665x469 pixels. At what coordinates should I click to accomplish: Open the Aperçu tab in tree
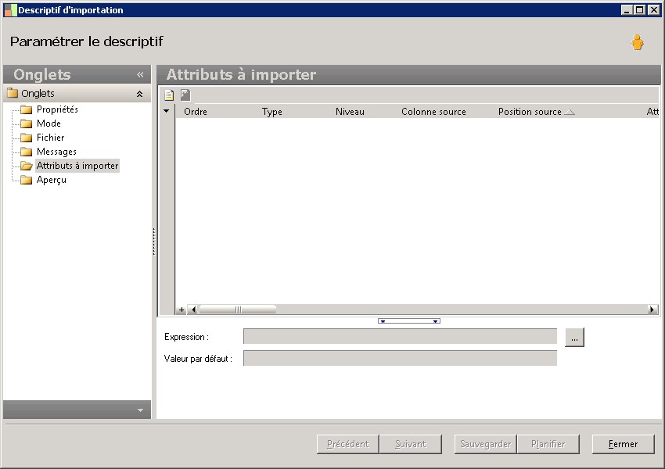52,180
